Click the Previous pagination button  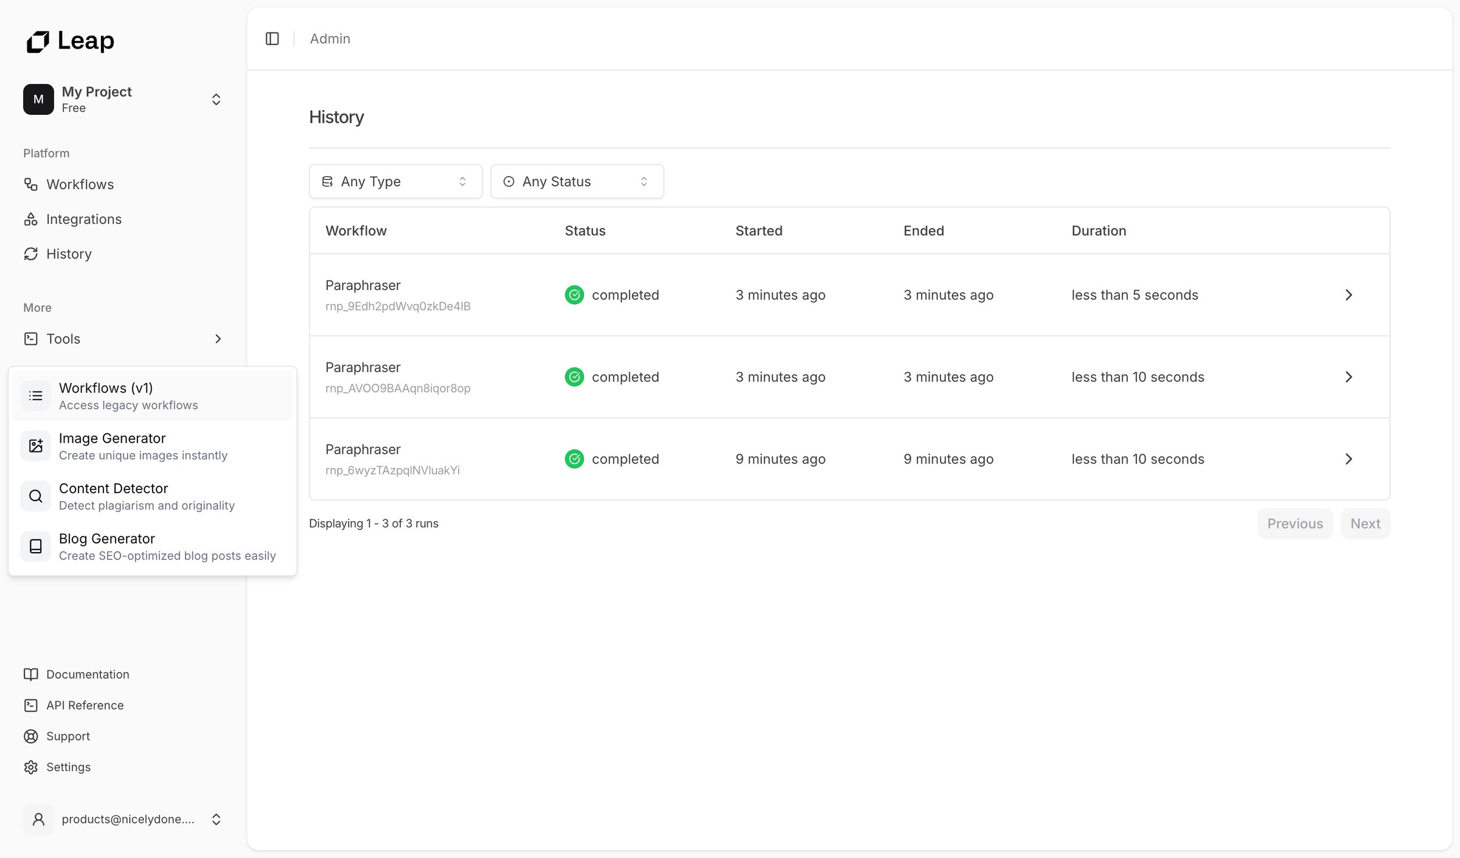(1295, 524)
